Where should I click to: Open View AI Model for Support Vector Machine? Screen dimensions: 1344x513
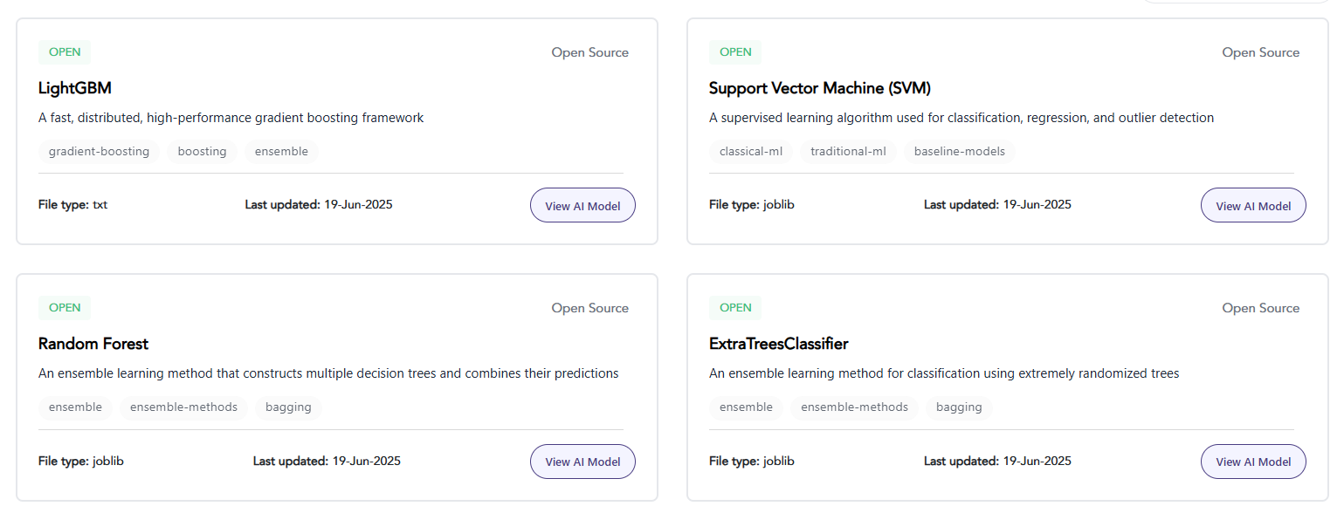[1253, 206]
